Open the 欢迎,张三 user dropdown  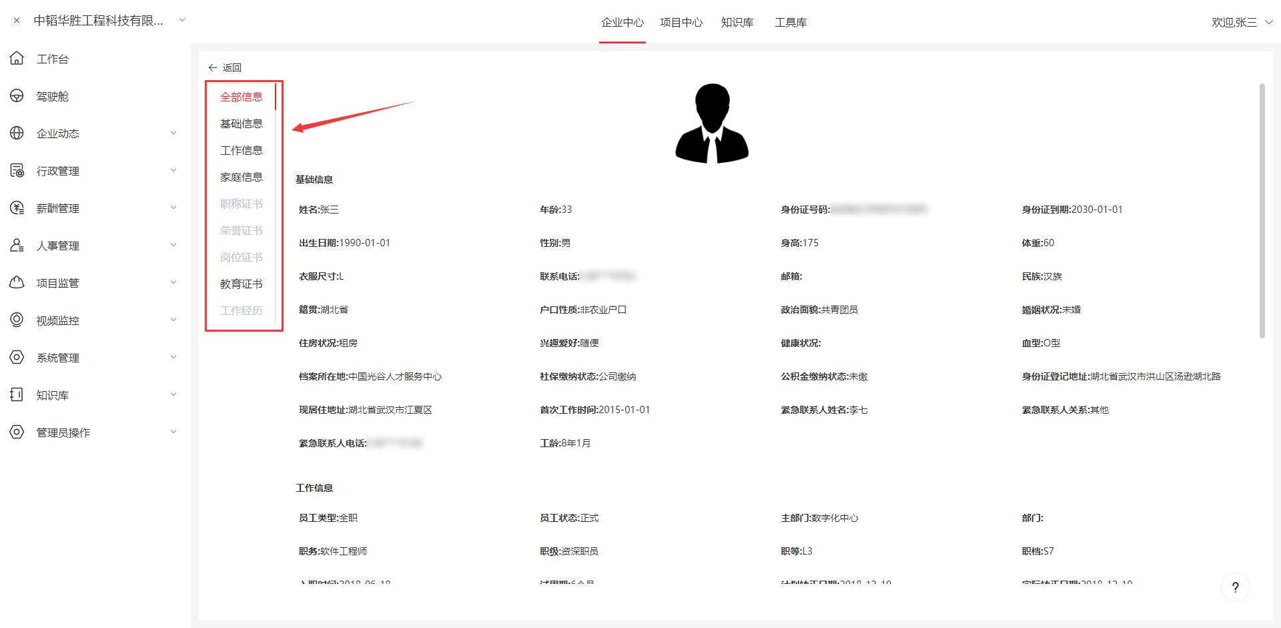click(1268, 22)
